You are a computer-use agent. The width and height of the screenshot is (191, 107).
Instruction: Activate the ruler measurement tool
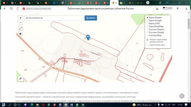coord(20,78)
